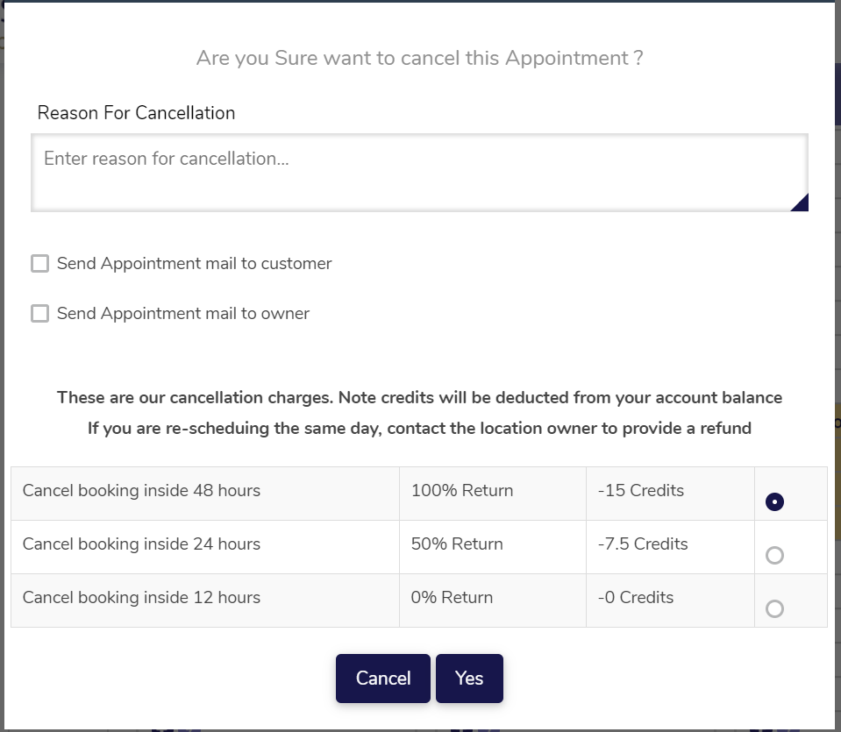Click the Reason For Cancellation label

[x=136, y=112]
